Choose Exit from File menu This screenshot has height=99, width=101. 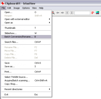pyautogui.click(x=26, y=94)
